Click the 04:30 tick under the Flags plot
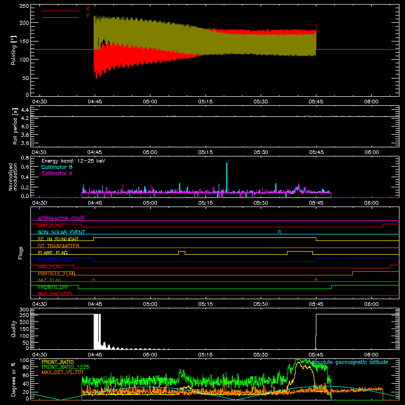 (39, 304)
